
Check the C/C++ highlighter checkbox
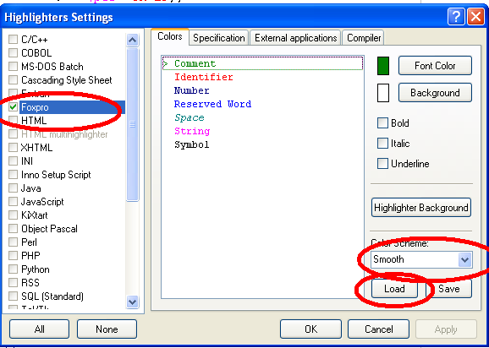coord(13,39)
